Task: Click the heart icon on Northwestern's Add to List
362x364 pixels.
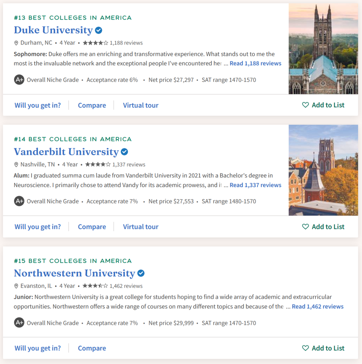Action: coord(305,348)
